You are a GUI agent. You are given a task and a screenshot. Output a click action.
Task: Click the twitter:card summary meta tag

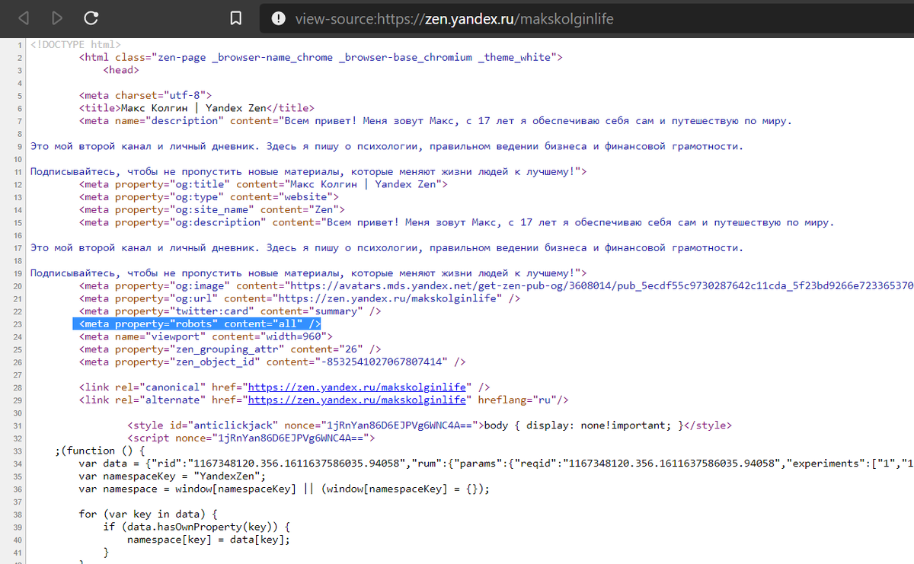pyautogui.click(x=230, y=311)
